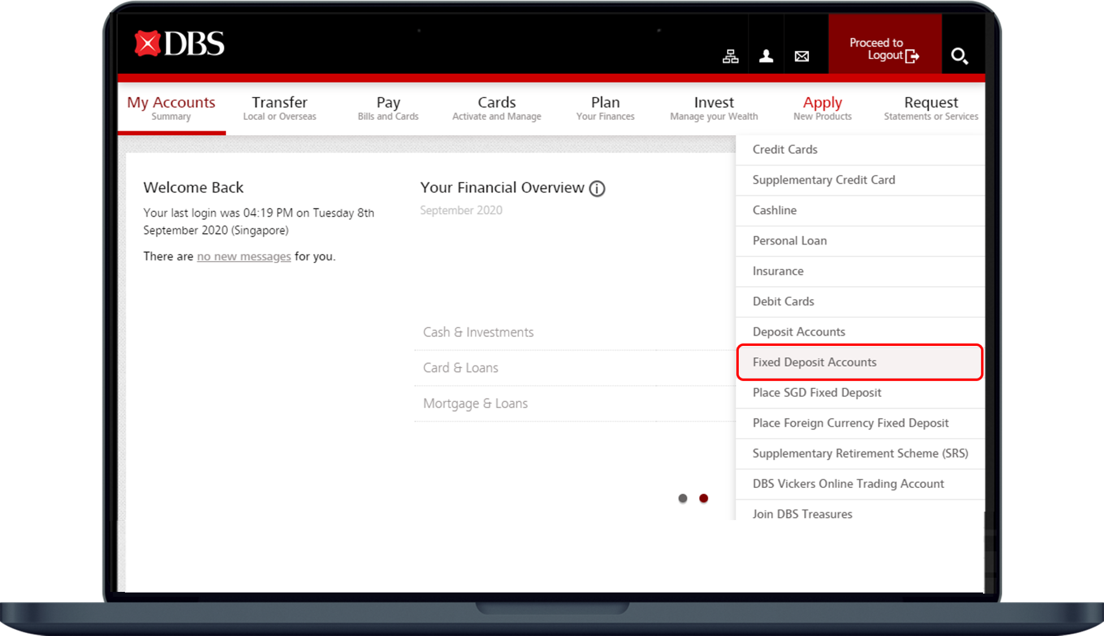
Task: Follow the no new messages link
Action: [244, 257]
